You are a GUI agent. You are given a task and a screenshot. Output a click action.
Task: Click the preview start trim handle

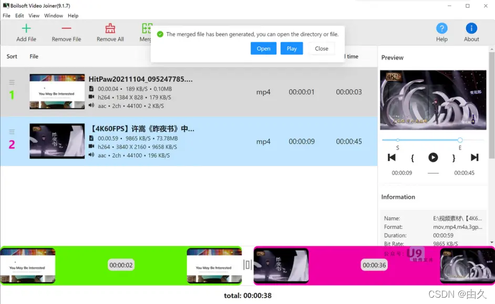point(398,140)
